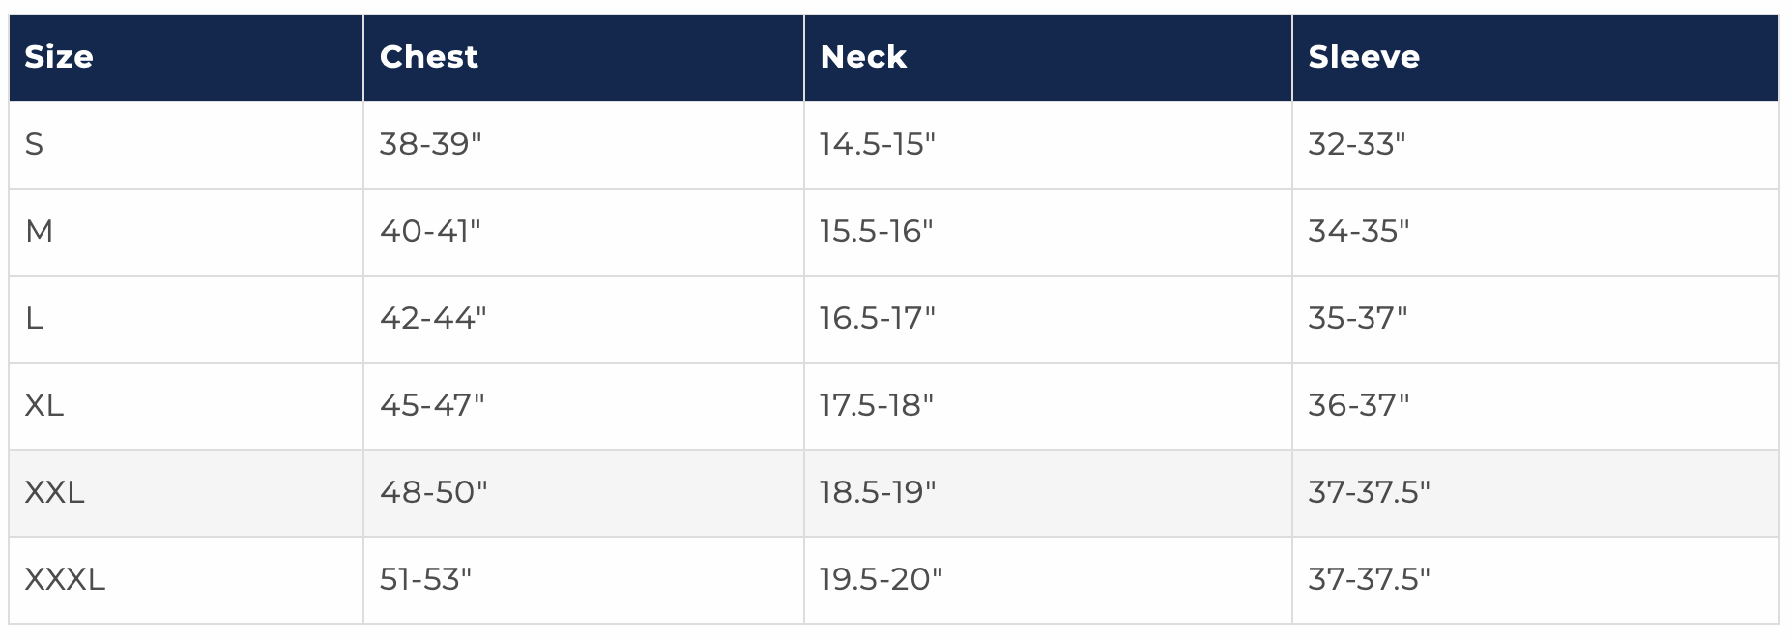The image size is (1792, 642).
Task: Click the 42-44" chest measurement cell
Action: (433, 319)
